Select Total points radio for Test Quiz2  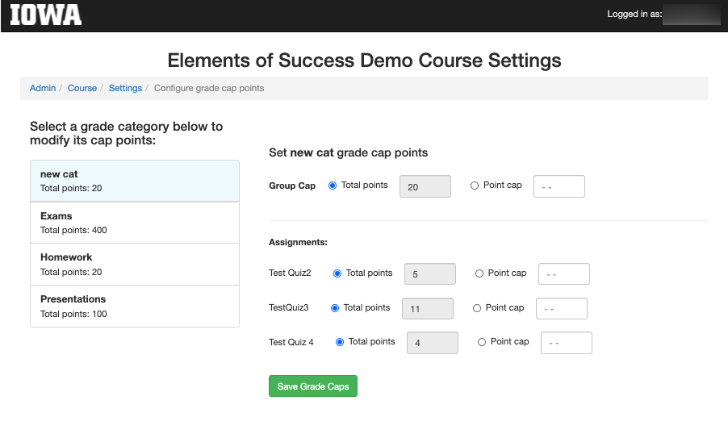pos(337,273)
